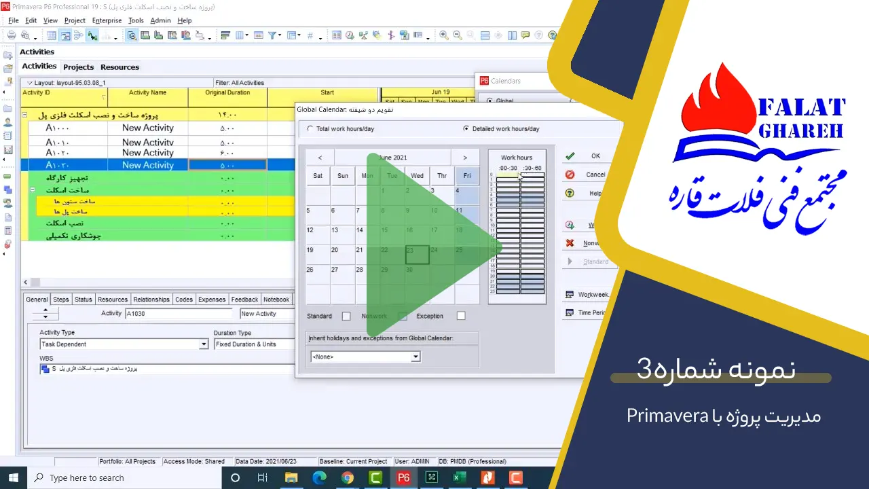Switch to the Projects tab
Image resolution: width=869 pixels, height=489 pixels.
(x=78, y=67)
